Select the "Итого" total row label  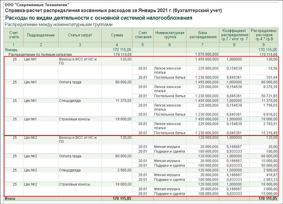coord(9,198)
